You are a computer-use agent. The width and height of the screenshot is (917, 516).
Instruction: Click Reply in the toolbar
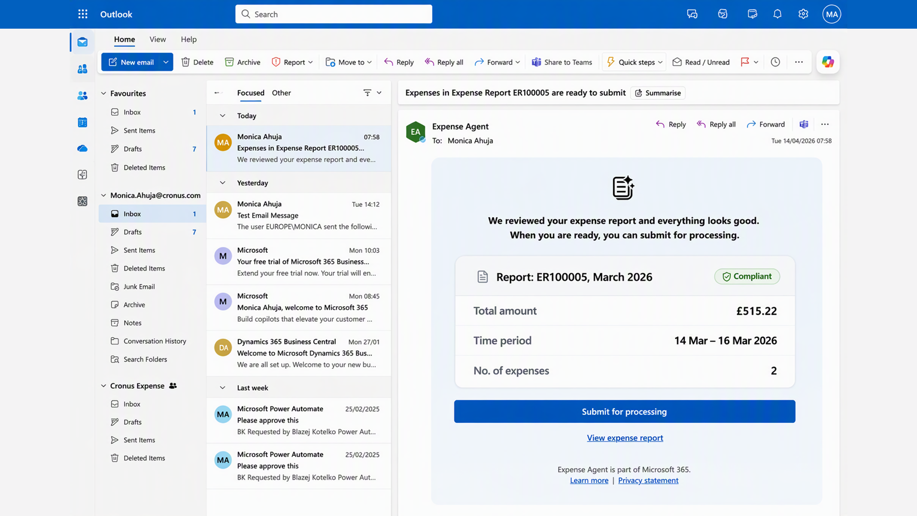click(x=399, y=62)
